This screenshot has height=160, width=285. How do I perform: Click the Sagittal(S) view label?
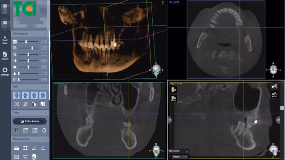pyautogui.click(x=175, y=83)
